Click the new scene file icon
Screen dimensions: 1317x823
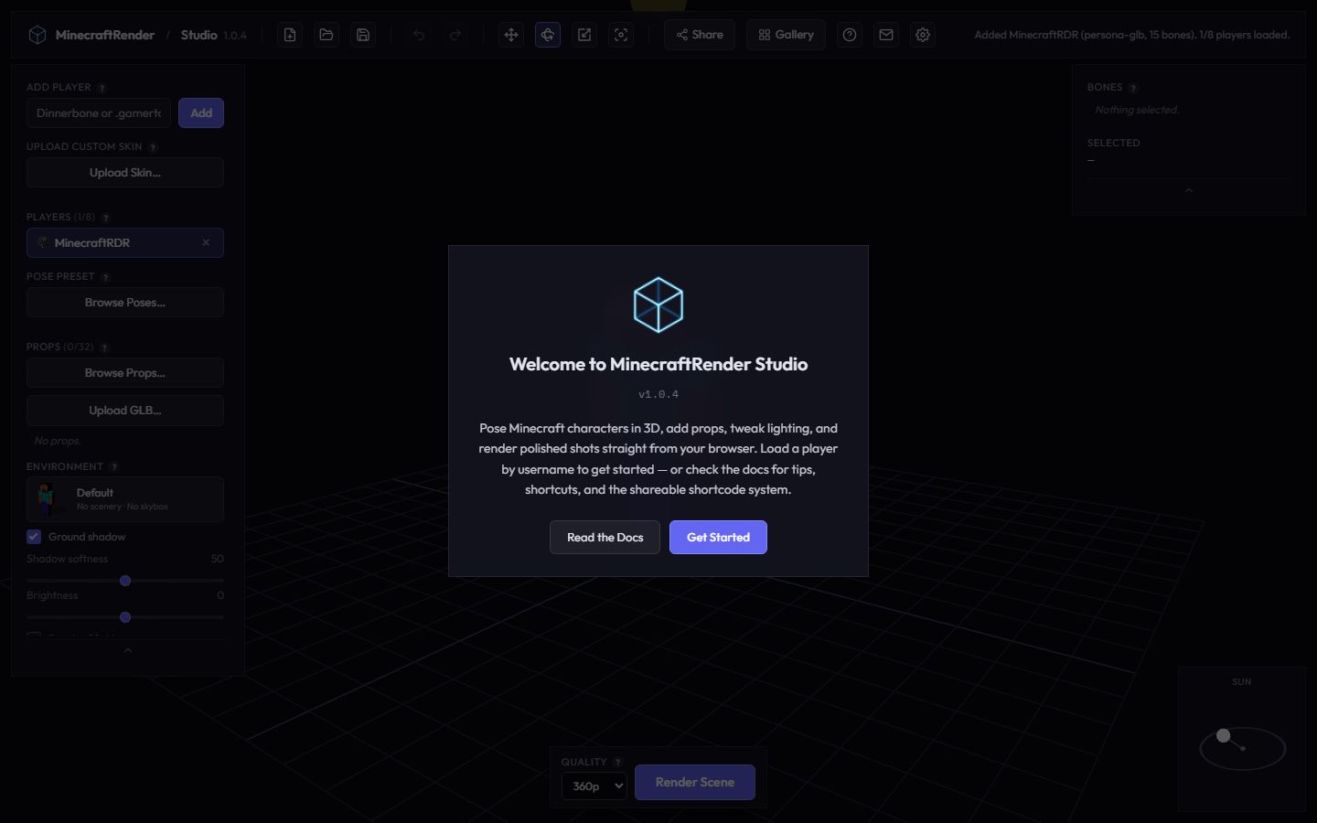(x=290, y=35)
